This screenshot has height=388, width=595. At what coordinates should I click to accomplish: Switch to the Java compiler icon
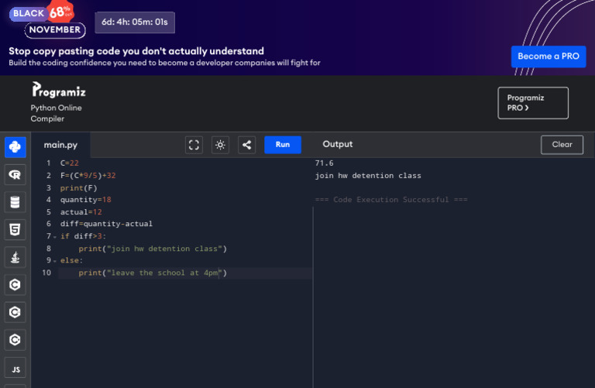click(15, 257)
